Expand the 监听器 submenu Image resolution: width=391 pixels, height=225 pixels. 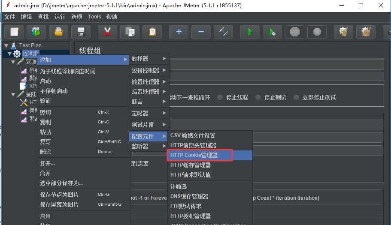click(149, 146)
